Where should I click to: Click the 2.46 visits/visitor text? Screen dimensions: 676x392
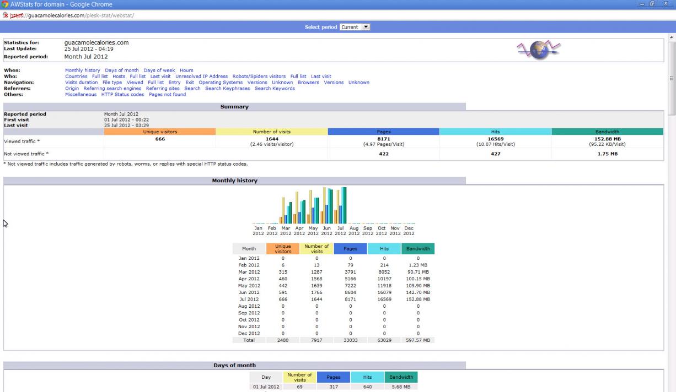(272, 145)
